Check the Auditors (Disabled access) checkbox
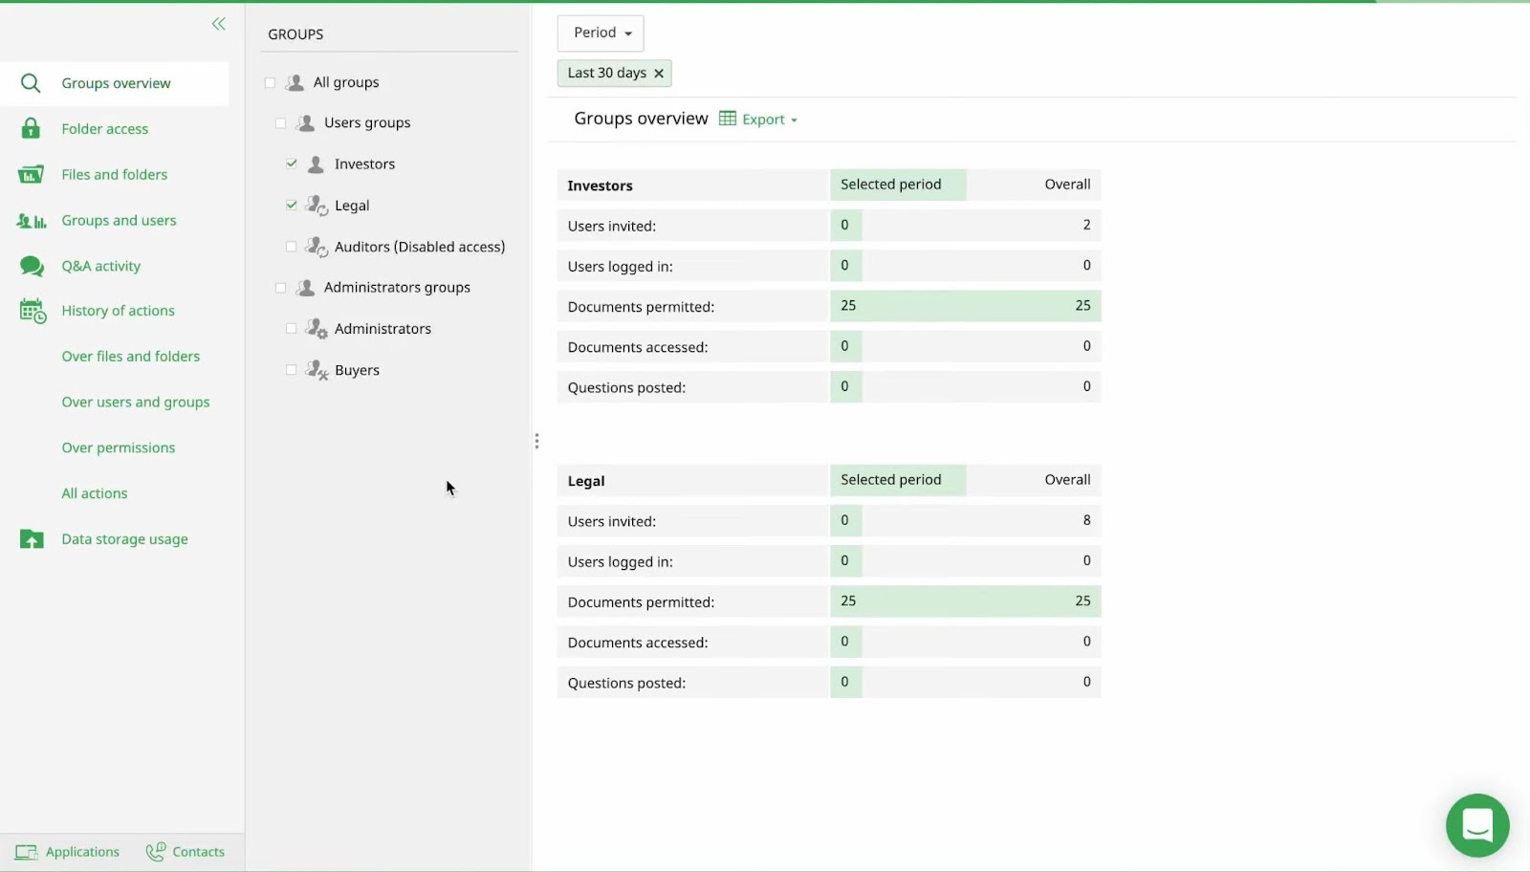Viewport: 1530px width, 872px height. click(292, 247)
